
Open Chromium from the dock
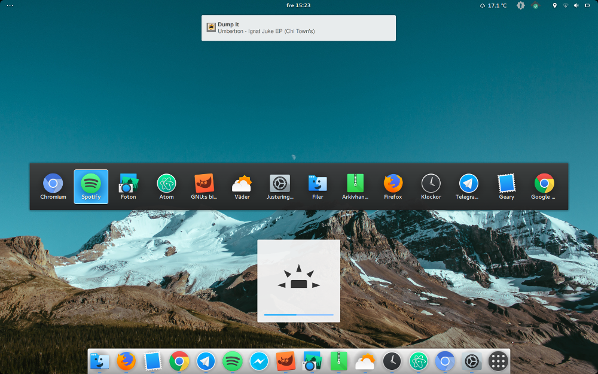[445, 361]
